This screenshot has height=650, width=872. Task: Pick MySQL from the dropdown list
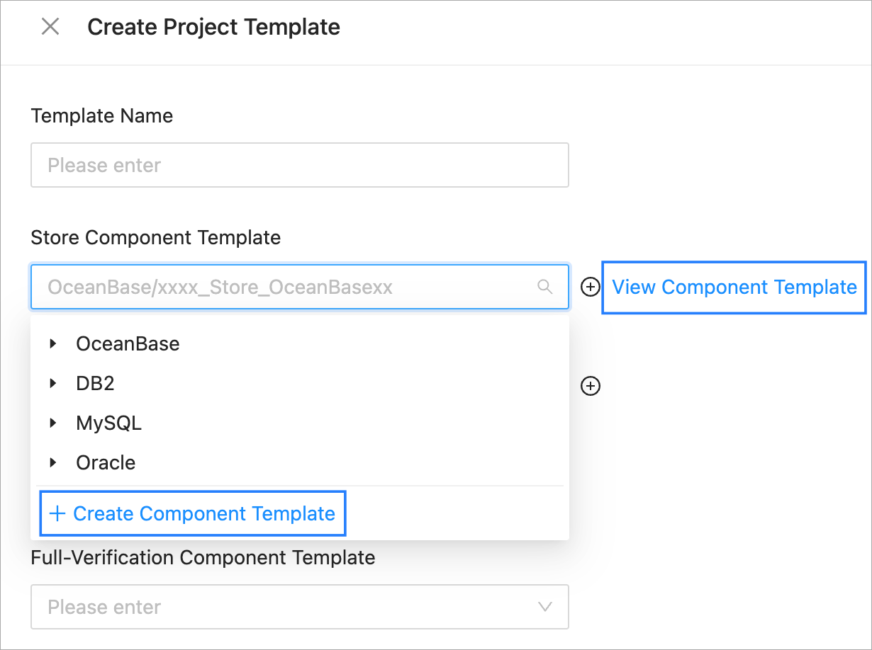pos(108,423)
